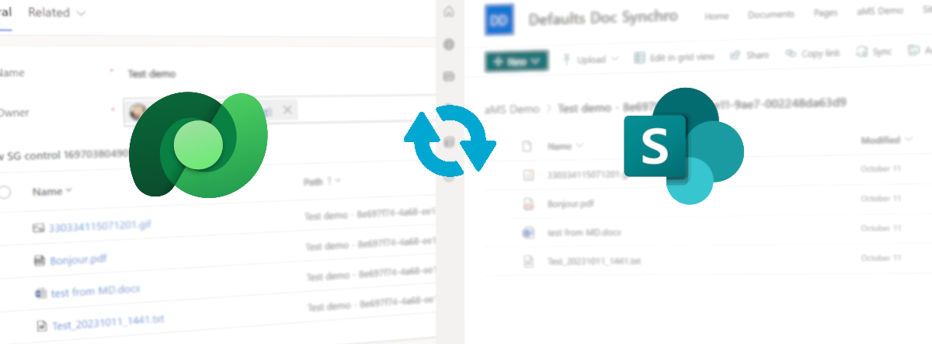
Task: Click the Name field containing Test demo
Action: coord(151,74)
